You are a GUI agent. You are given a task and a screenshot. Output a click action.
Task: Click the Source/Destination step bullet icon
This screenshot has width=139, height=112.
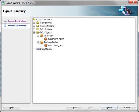tap(5, 21)
